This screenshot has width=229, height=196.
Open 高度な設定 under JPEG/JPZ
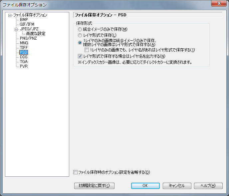[36, 33]
